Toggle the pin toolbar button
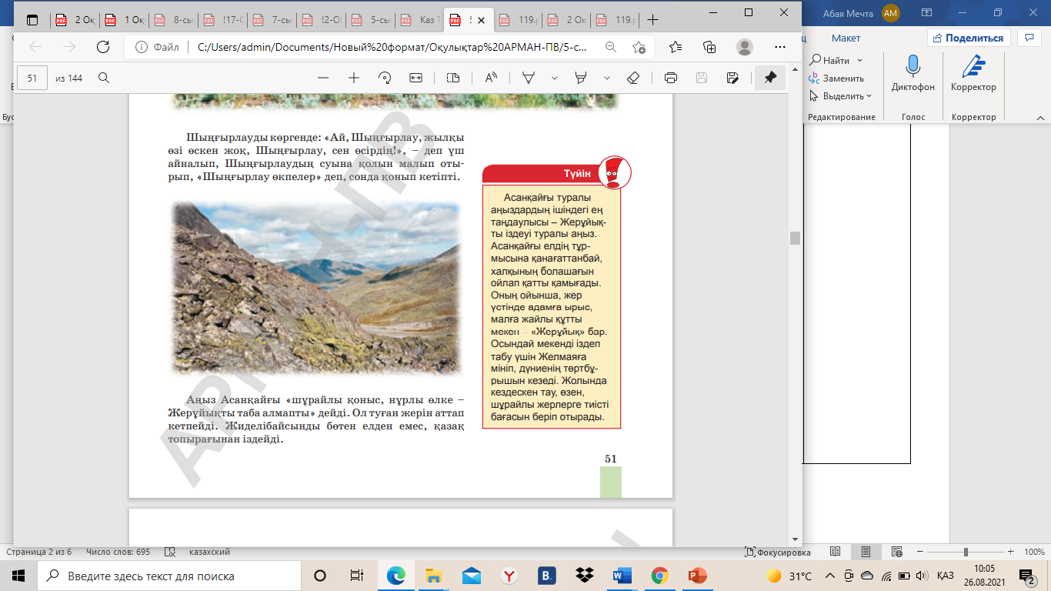The width and height of the screenshot is (1051, 591). pos(770,78)
